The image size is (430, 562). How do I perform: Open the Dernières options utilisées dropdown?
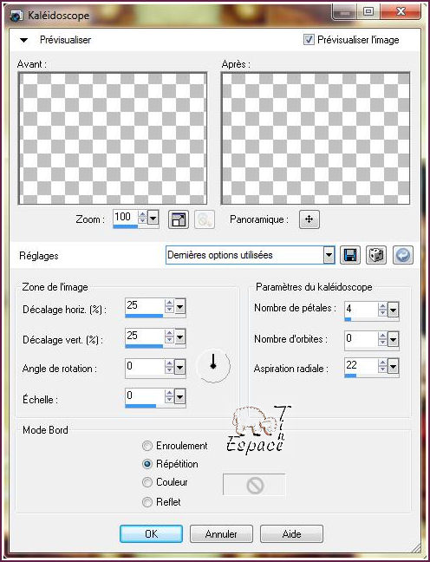pos(329,255)
